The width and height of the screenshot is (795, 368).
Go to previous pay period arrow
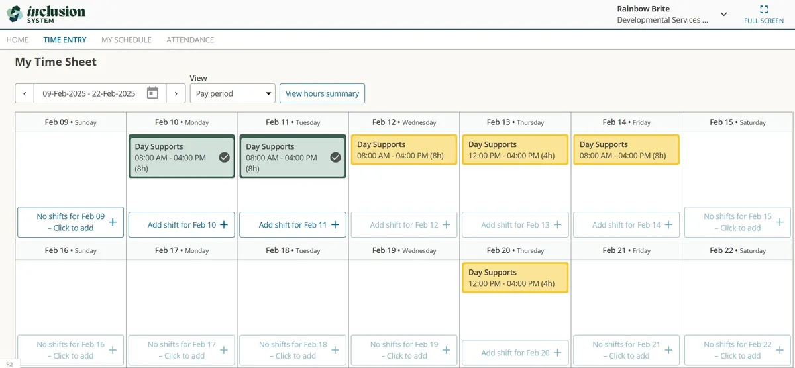pos(25,93)
